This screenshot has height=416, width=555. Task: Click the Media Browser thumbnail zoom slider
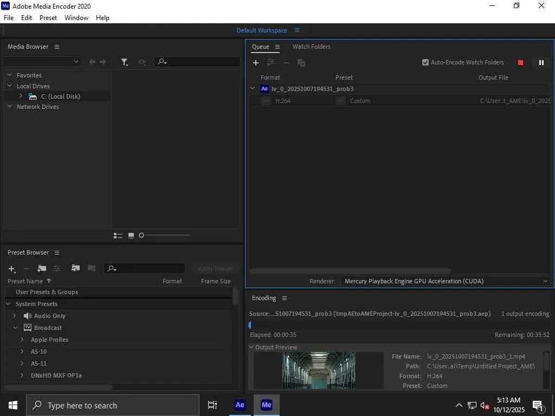165,235
